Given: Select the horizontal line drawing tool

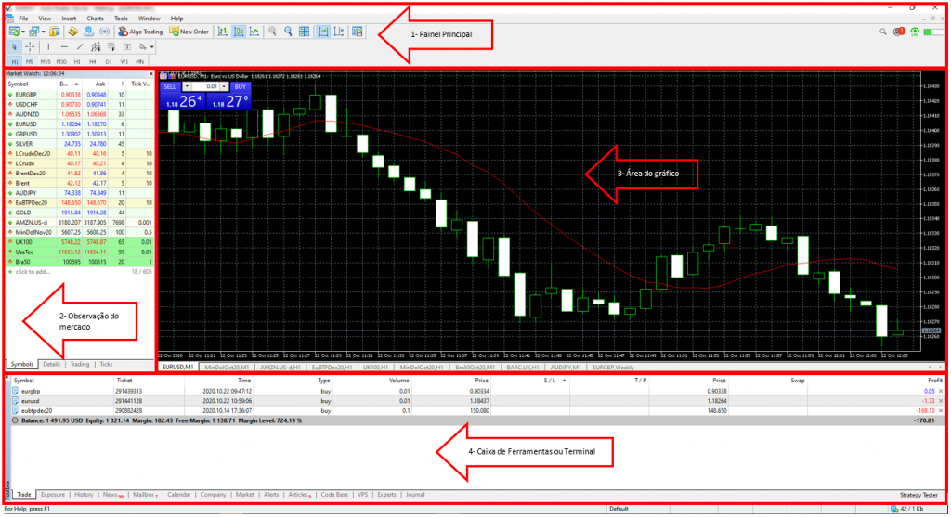Looking at the screenshot, I should pos(64,46).
